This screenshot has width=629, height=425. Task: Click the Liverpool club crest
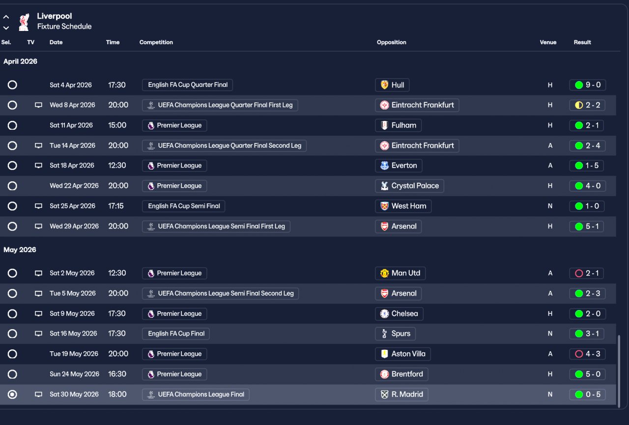pyautogui.click(x=24, y=22)
